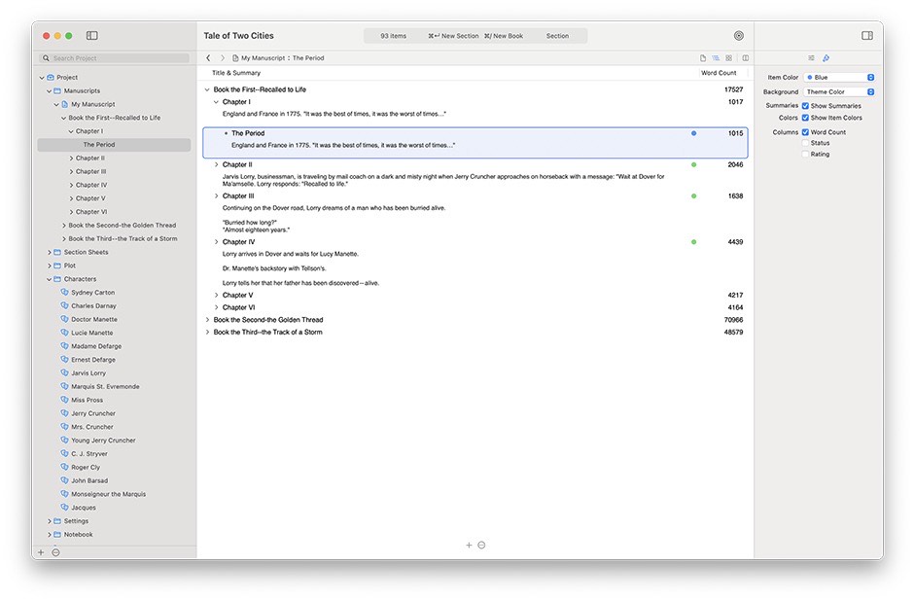This screenshot has width=914, height=601.
Task: Select Manuscripts folder in sidebar
Action: coord(82,90)
